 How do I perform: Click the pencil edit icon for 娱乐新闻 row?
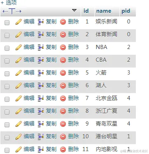click(x=19, y=22)
